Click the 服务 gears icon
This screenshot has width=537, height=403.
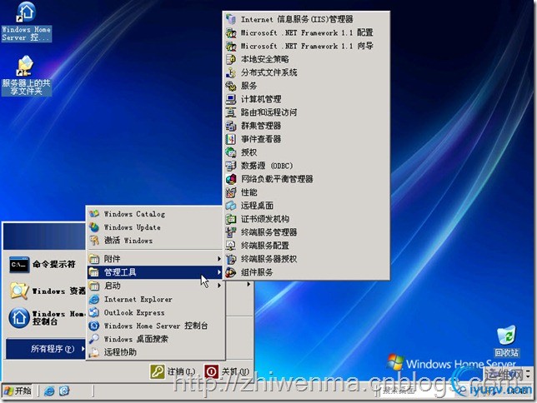pos(231,86)
